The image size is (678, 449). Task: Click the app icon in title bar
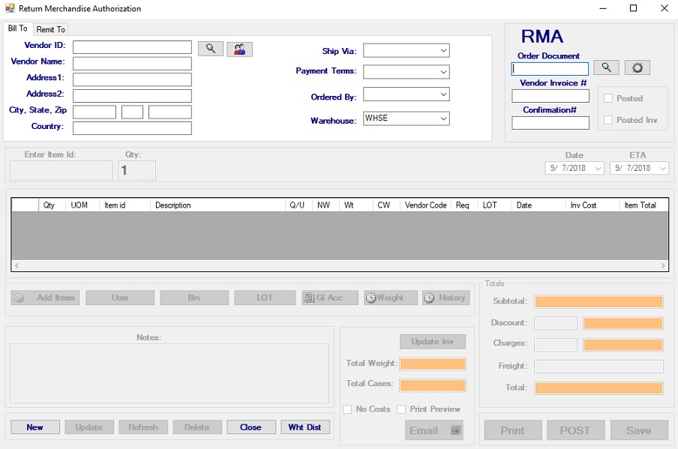[x=10, y=8]
